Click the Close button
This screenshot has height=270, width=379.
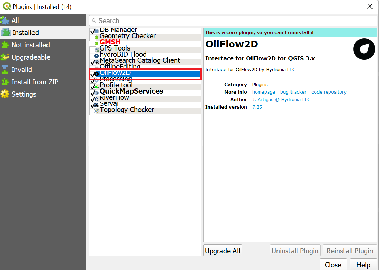tap(333, 265)
